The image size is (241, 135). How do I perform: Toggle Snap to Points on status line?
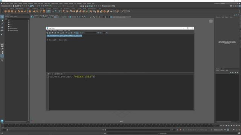[44, 6]
